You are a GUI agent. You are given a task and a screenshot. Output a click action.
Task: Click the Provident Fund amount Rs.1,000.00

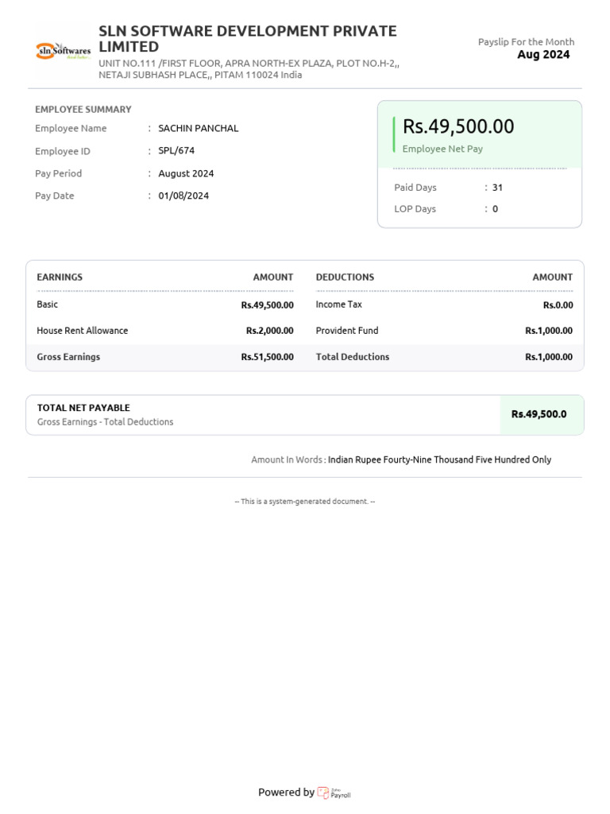click(548, 331)
